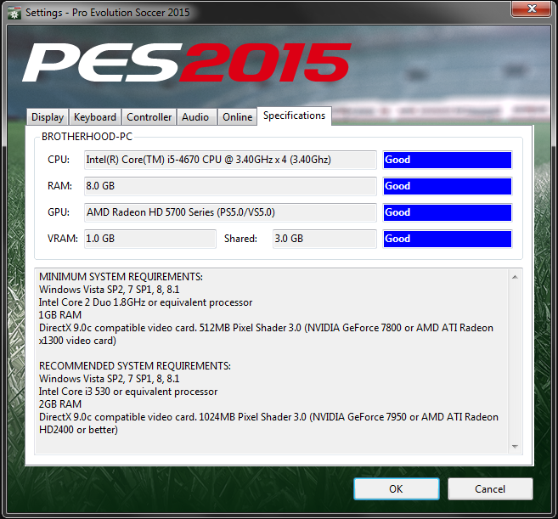Click 'Intel Core 2 Duo 1.8GHz' line
Screen dimensions: 558x519
tap(145, 302)
